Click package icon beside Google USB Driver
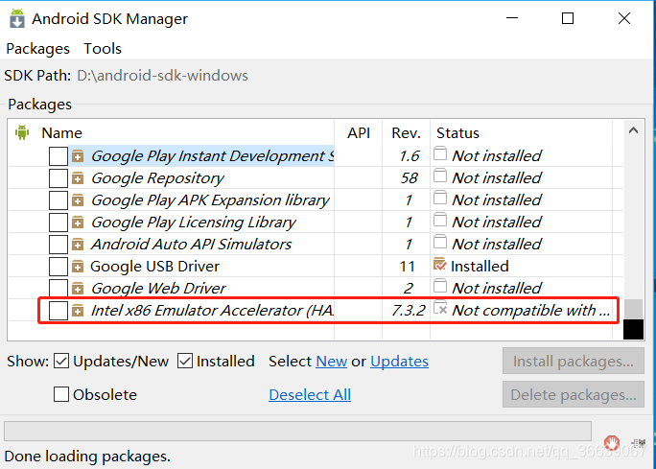This screenshot has width=656, height=469. pos(78,267)
